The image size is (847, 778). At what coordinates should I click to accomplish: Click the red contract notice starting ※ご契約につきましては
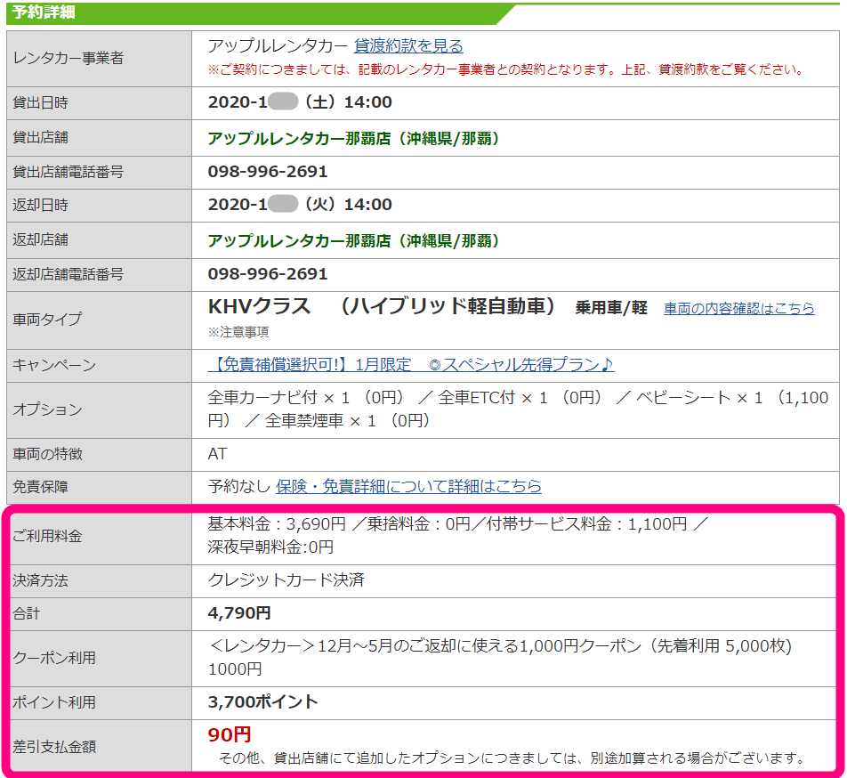coord(506,69)
